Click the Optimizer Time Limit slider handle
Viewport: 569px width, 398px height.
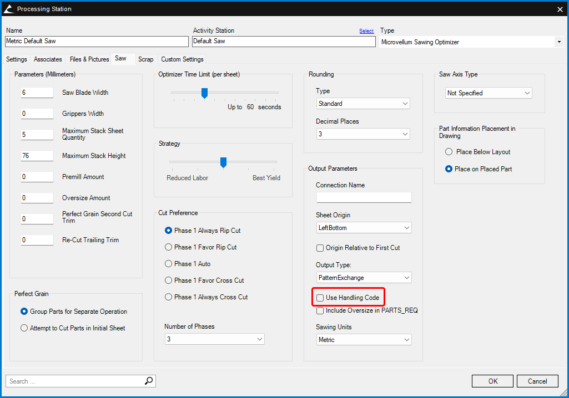(204, 93)
